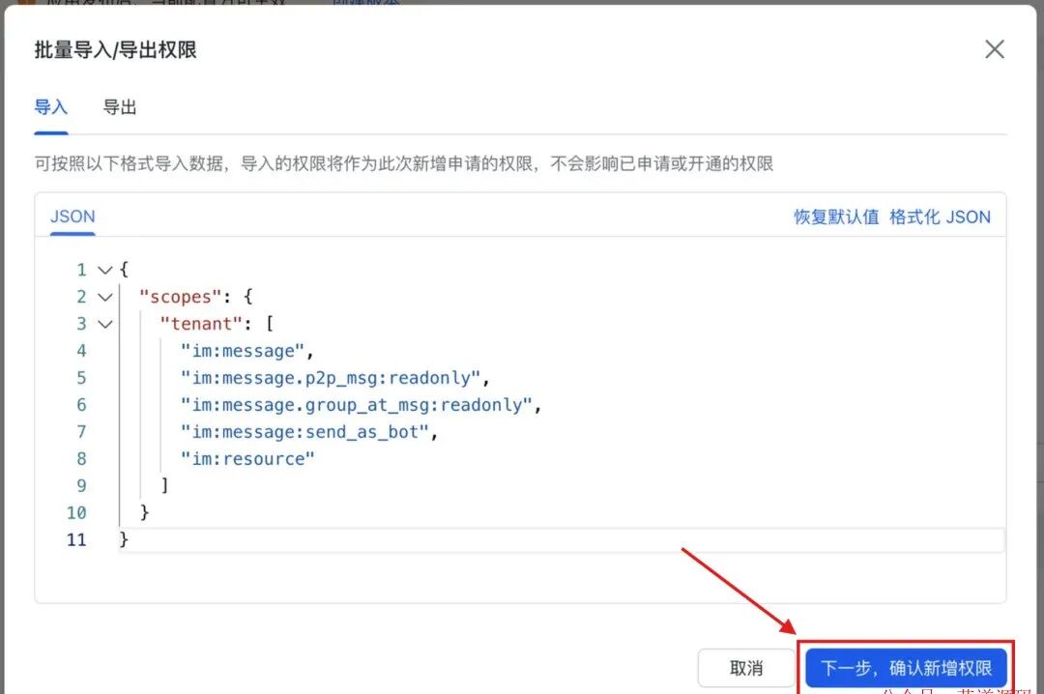
Task: Click line number 10 in the editor
Action: [x=76, y=512]
